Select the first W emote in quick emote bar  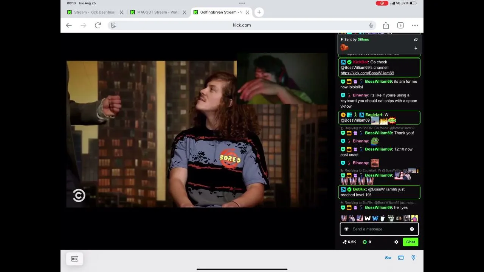coord(344,218)
